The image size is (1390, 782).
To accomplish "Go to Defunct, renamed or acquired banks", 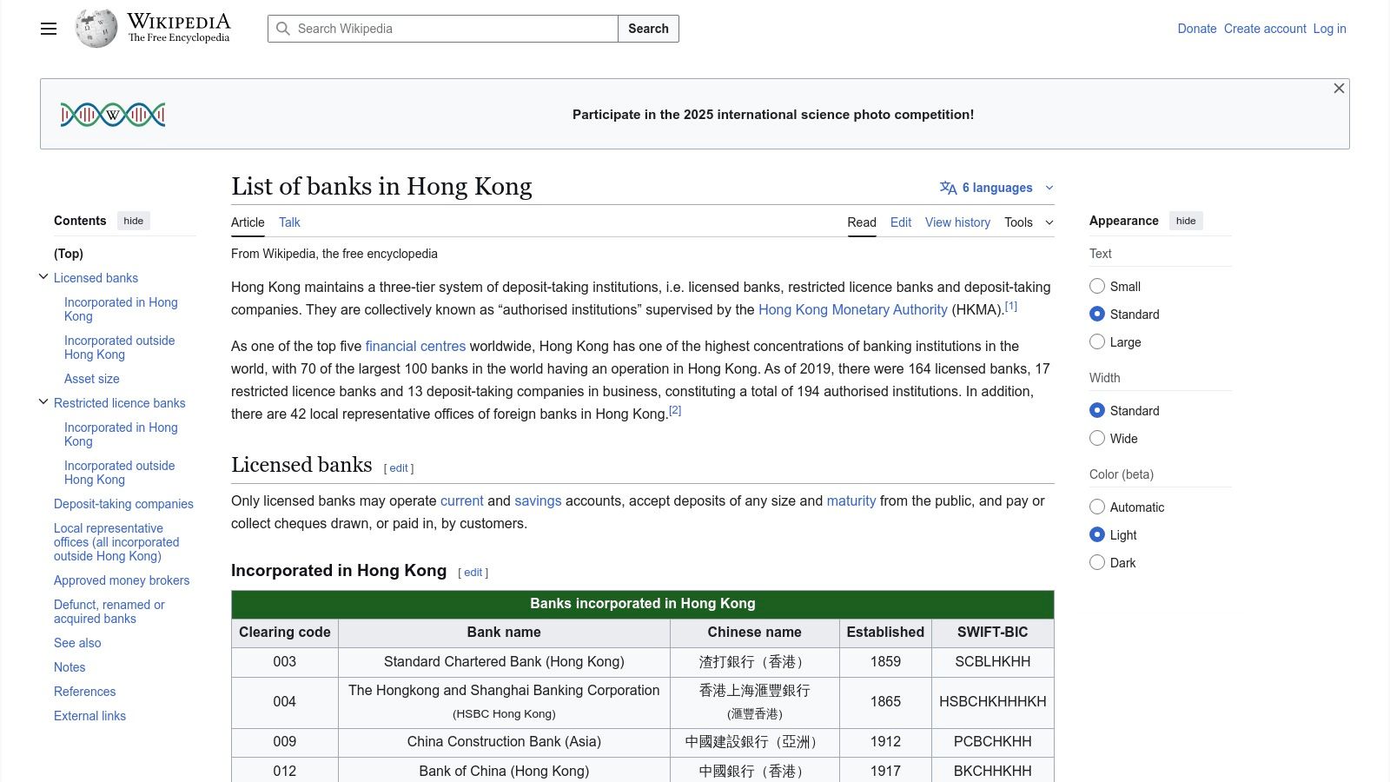I will click(109, 612).
